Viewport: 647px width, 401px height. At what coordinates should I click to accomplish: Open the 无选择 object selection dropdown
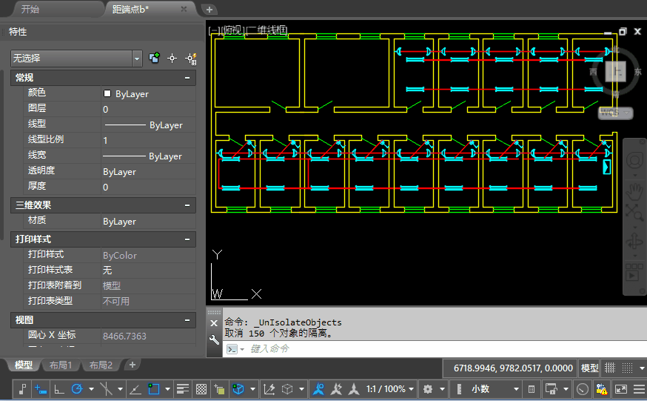[137, 58]
